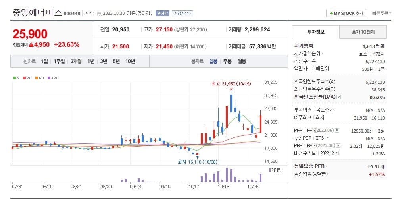Click the purple 120-day moving average legend
This screenshot has width=398, height=199.
click(x=53, y=78)
